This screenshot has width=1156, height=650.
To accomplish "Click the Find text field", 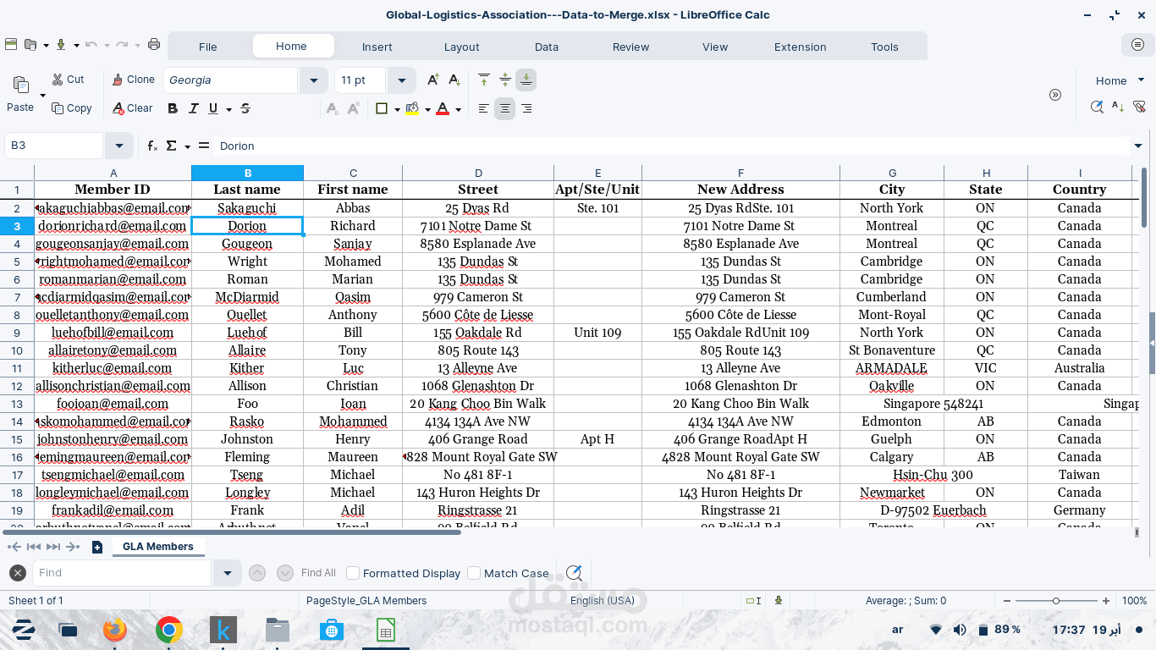I will (x=122, y=573).
